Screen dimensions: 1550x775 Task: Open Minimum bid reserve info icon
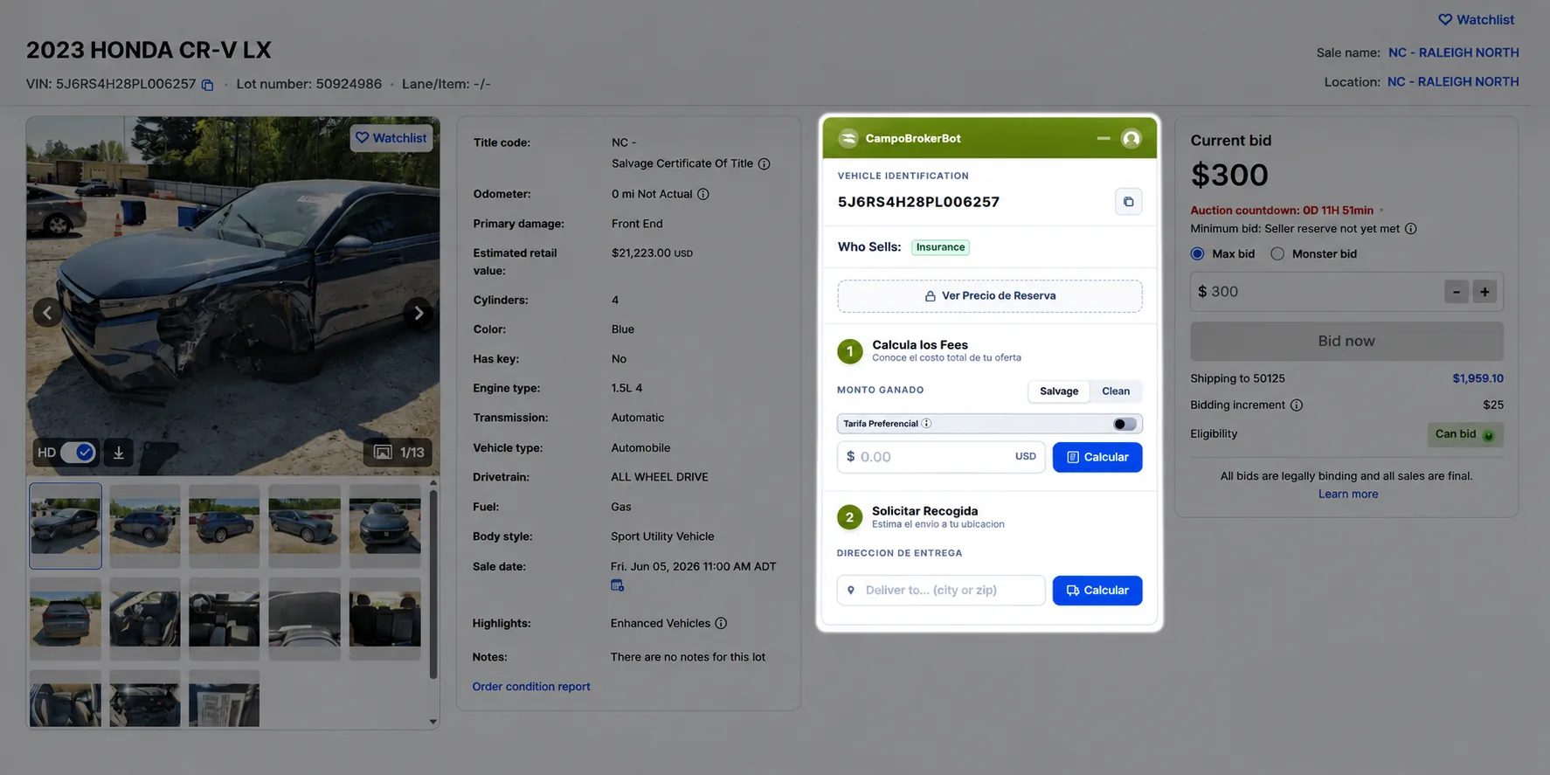[1410, 229]
